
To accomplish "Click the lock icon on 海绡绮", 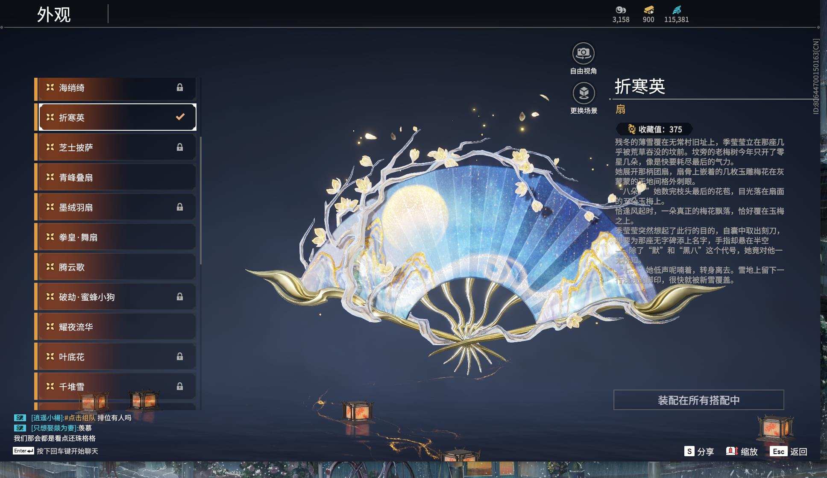I will point(180,87).
